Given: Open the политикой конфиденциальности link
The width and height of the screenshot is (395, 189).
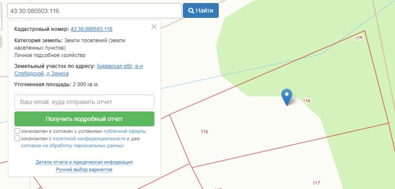Looking at the screenshot, I should (x=89, y=139).
